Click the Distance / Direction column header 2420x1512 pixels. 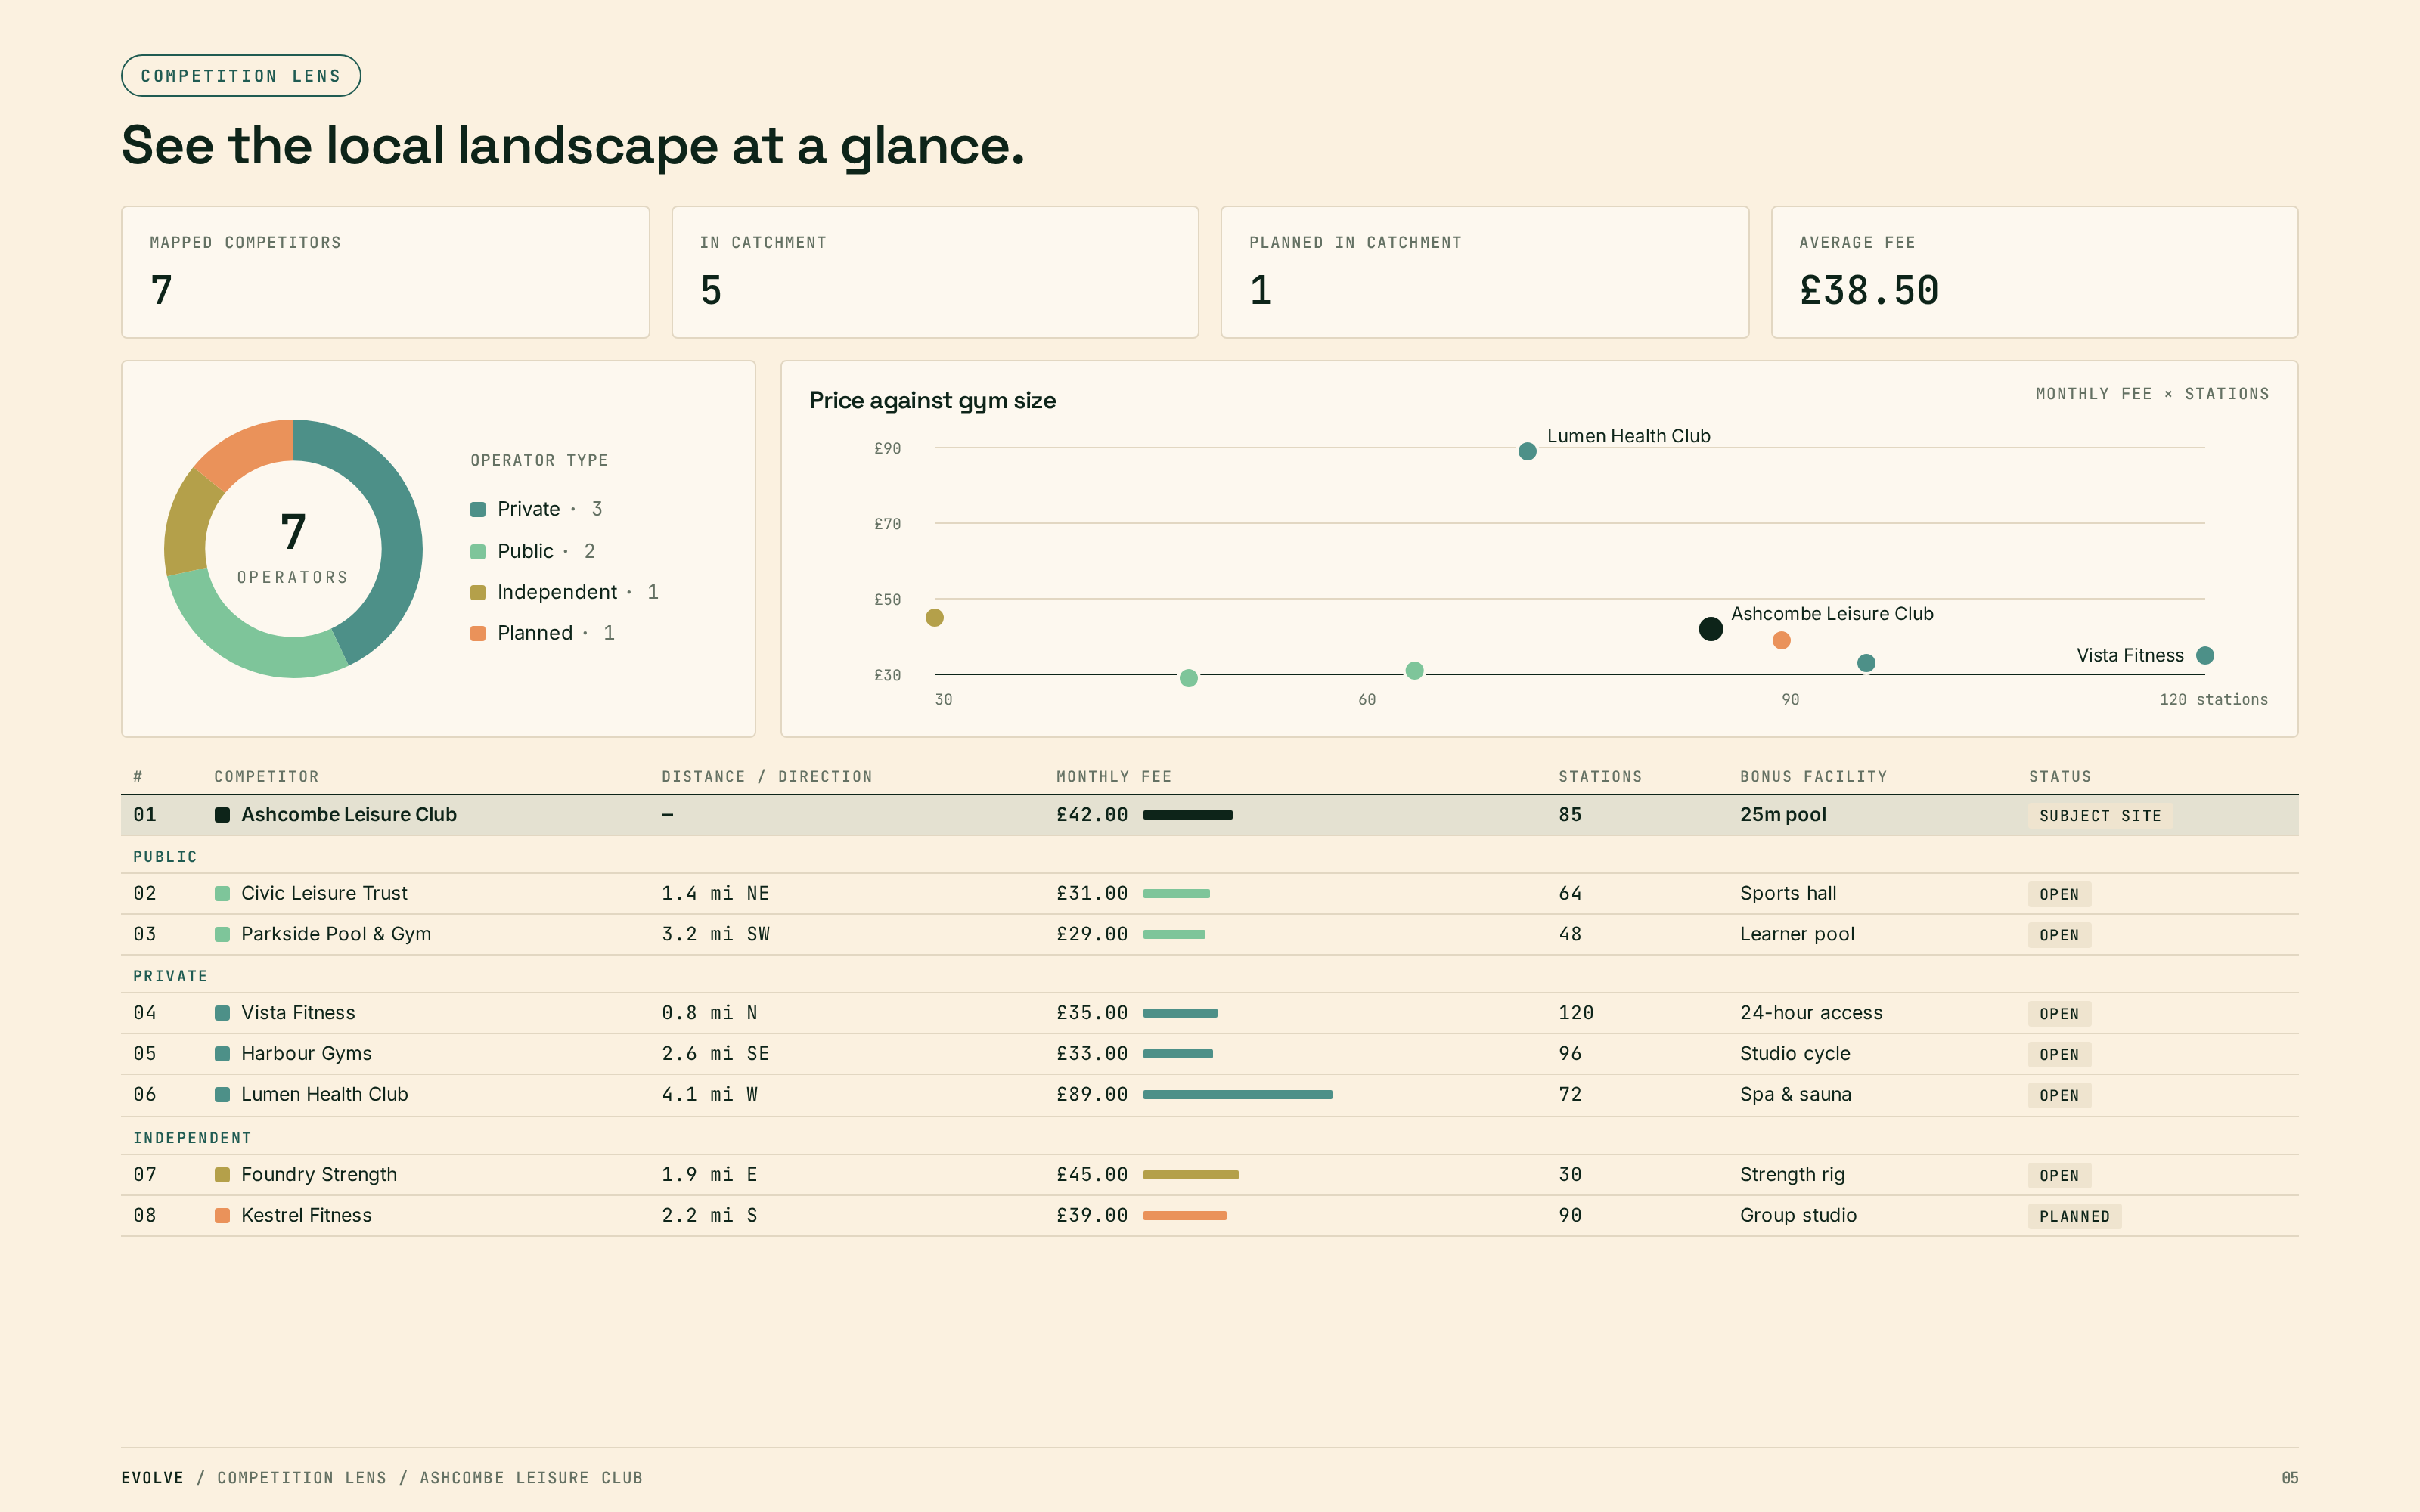coord(767,776)
